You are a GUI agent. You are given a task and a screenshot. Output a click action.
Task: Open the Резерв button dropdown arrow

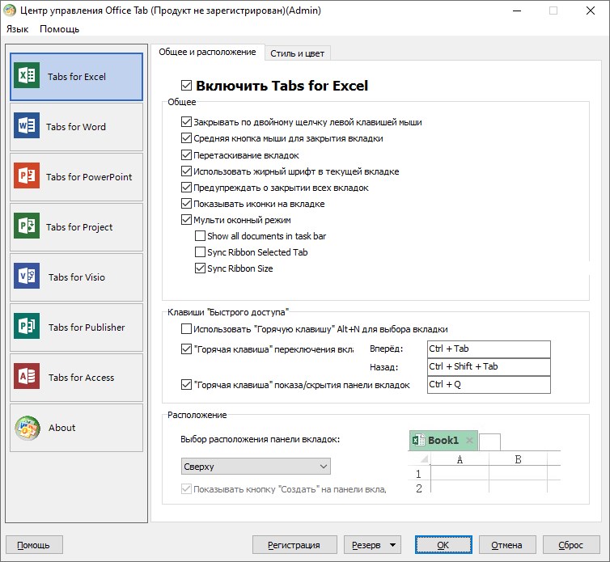[x=393, y=545]
